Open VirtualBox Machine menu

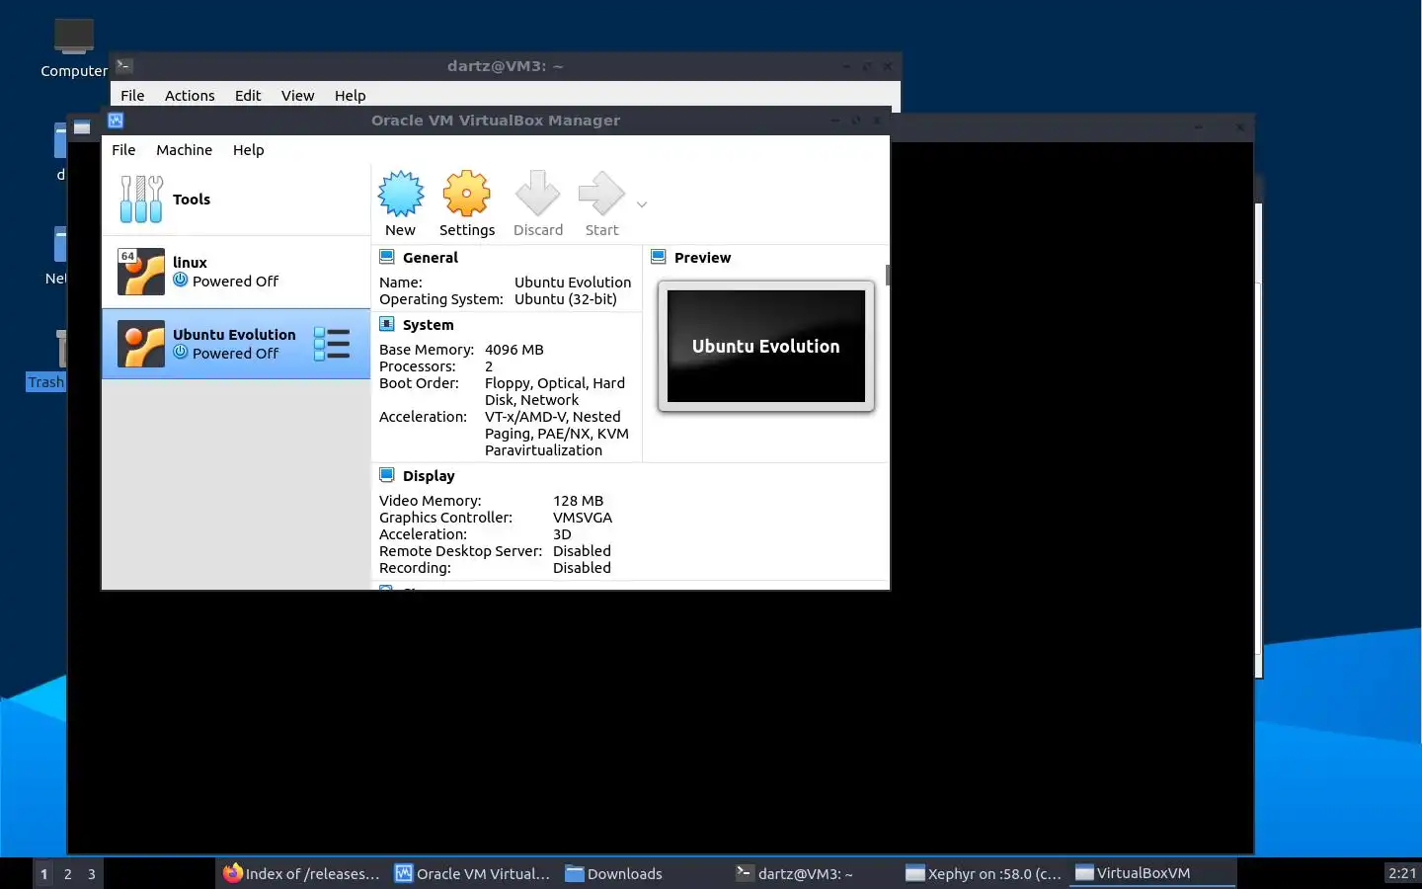184,150
